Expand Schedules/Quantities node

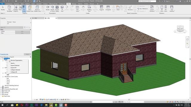click(1, 89)
